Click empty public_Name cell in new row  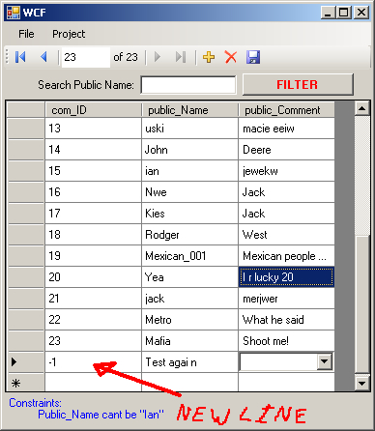(x=189, y=383)
